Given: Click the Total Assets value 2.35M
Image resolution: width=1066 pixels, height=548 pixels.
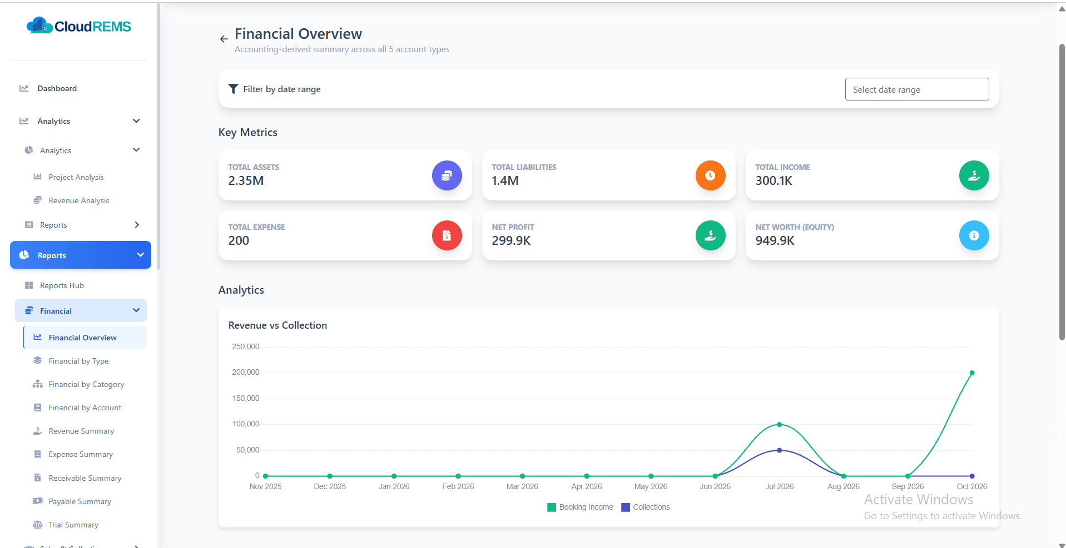Looking at the screenshot, I should [246, 181].
